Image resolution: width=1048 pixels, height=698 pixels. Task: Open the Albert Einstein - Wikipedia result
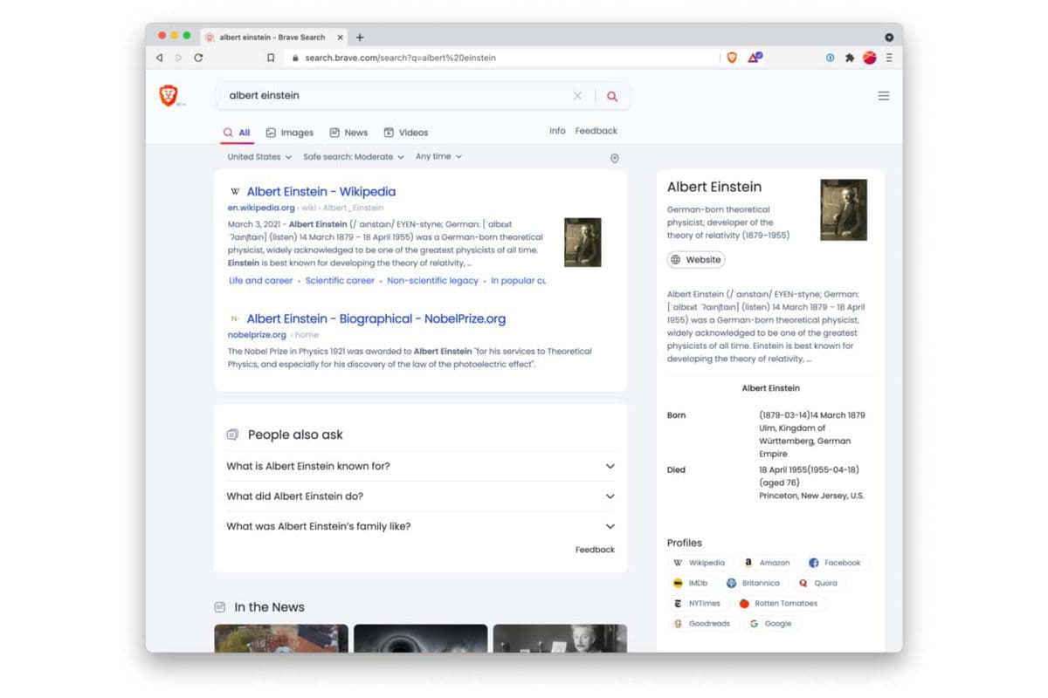321,191
